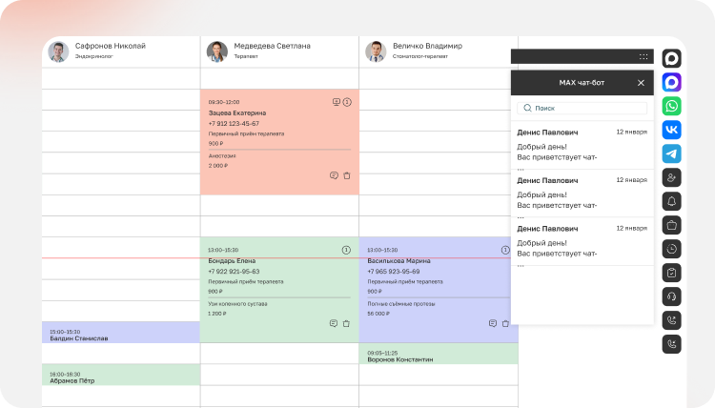Open the Telegram icon in sidebar
The height and width of the screenshot is (408, 715).
point(671,153)
